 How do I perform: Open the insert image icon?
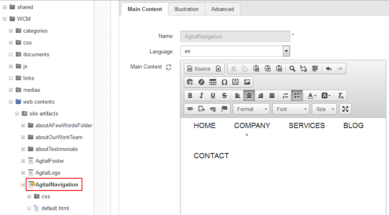pos(247,82)
